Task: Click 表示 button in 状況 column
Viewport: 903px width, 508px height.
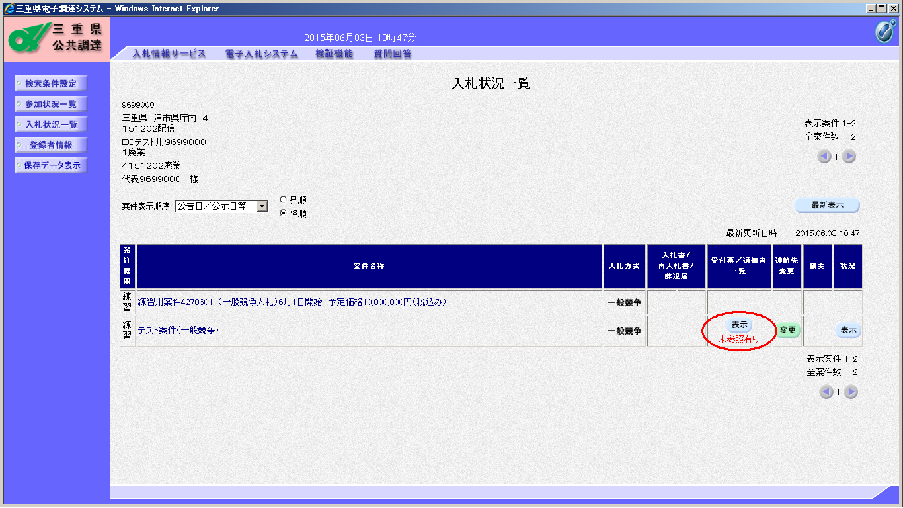Action: pos(848,330)
